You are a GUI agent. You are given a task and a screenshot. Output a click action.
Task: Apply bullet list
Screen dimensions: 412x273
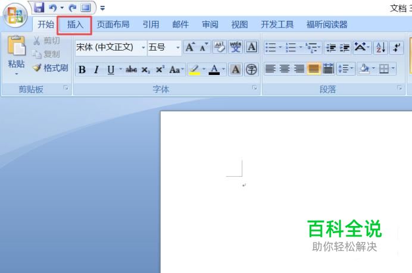(x=270, y=48)
